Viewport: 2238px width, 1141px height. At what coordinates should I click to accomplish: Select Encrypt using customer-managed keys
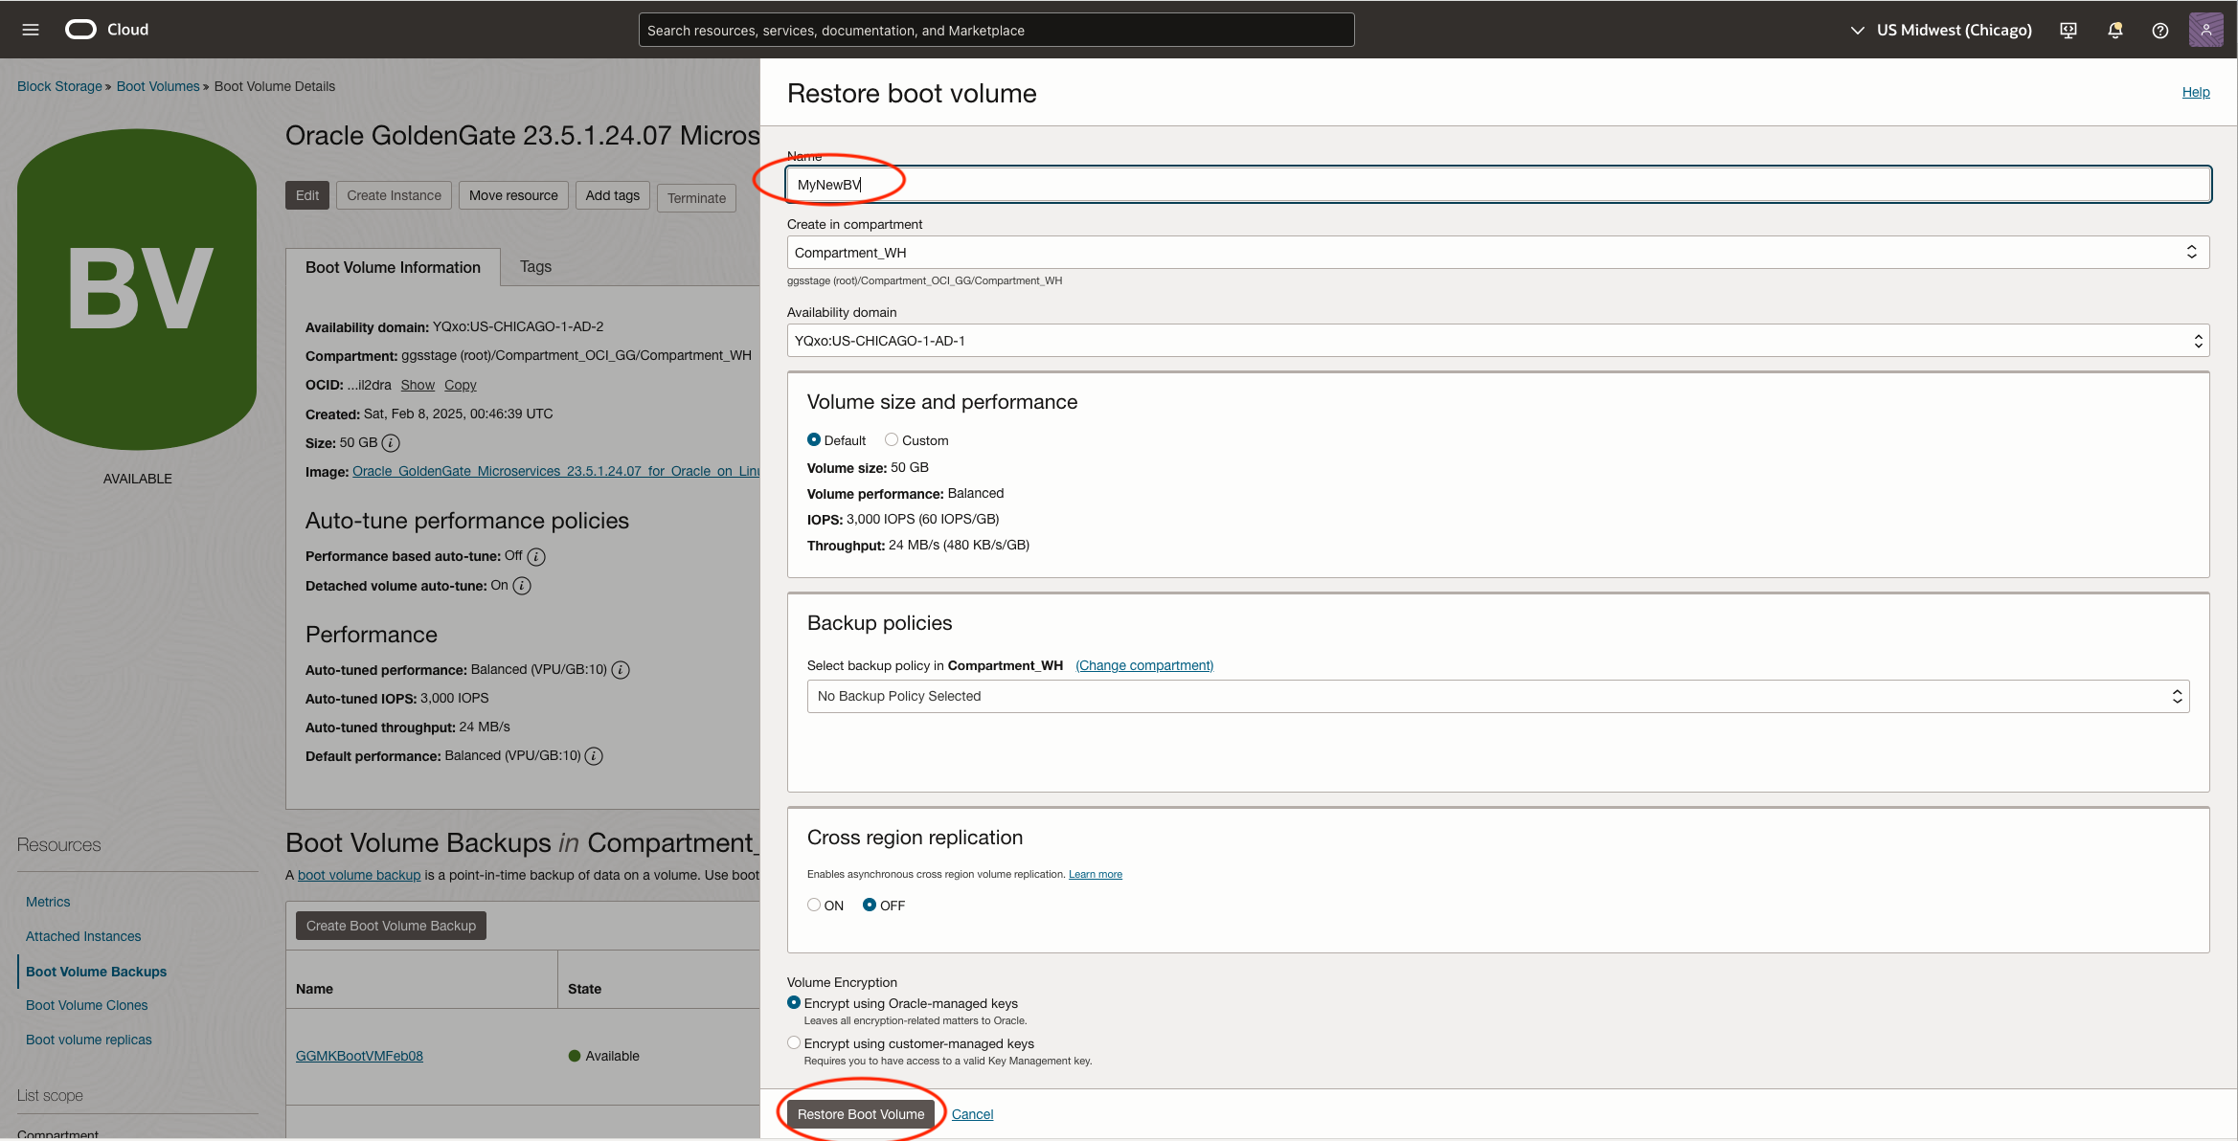pos(794,1042)
